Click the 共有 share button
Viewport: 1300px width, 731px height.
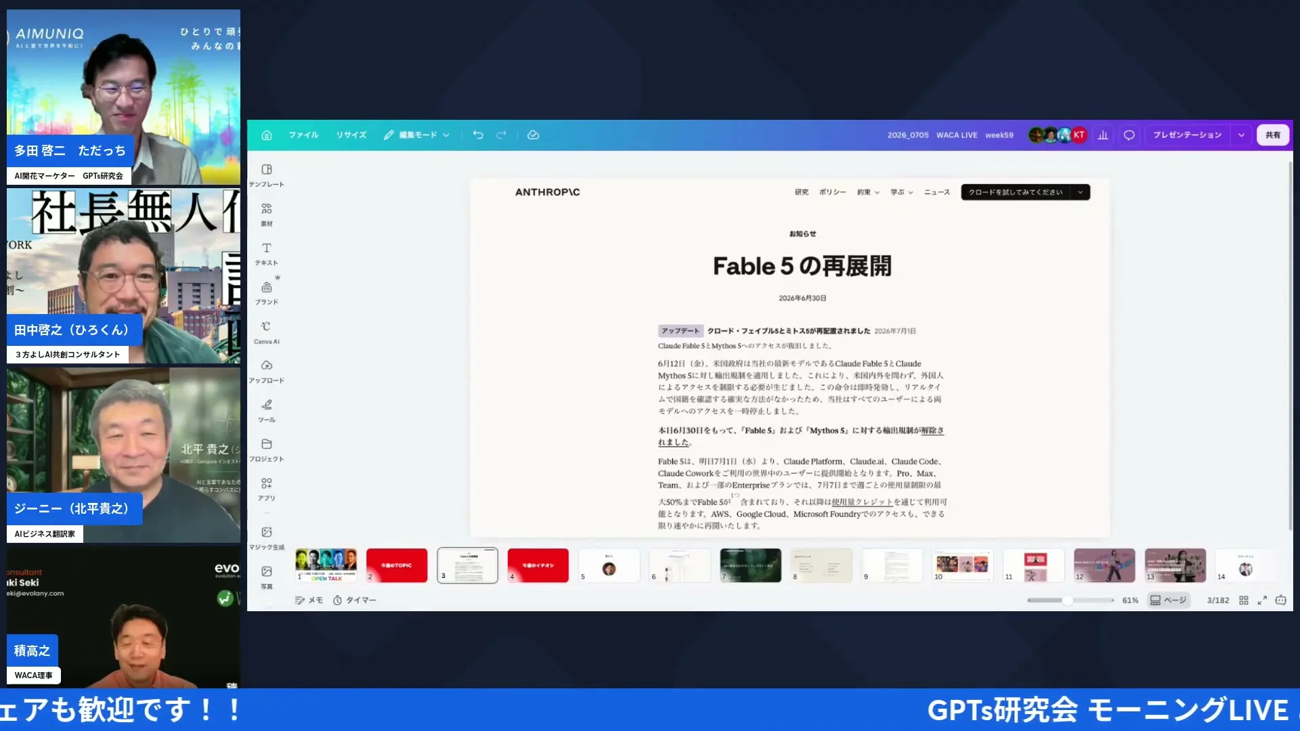(1273, 135)
